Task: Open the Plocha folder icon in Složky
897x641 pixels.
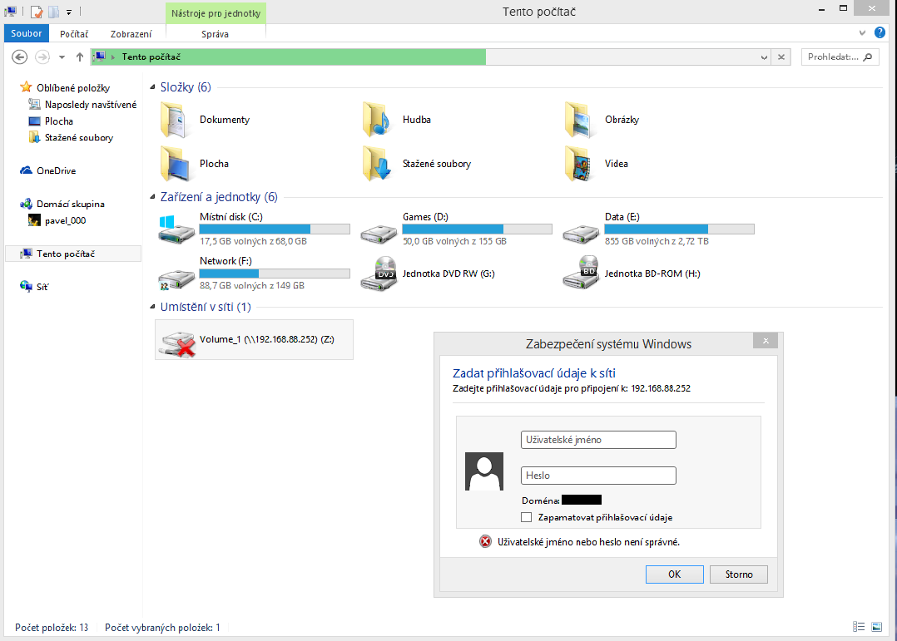Action: (175, 164)
